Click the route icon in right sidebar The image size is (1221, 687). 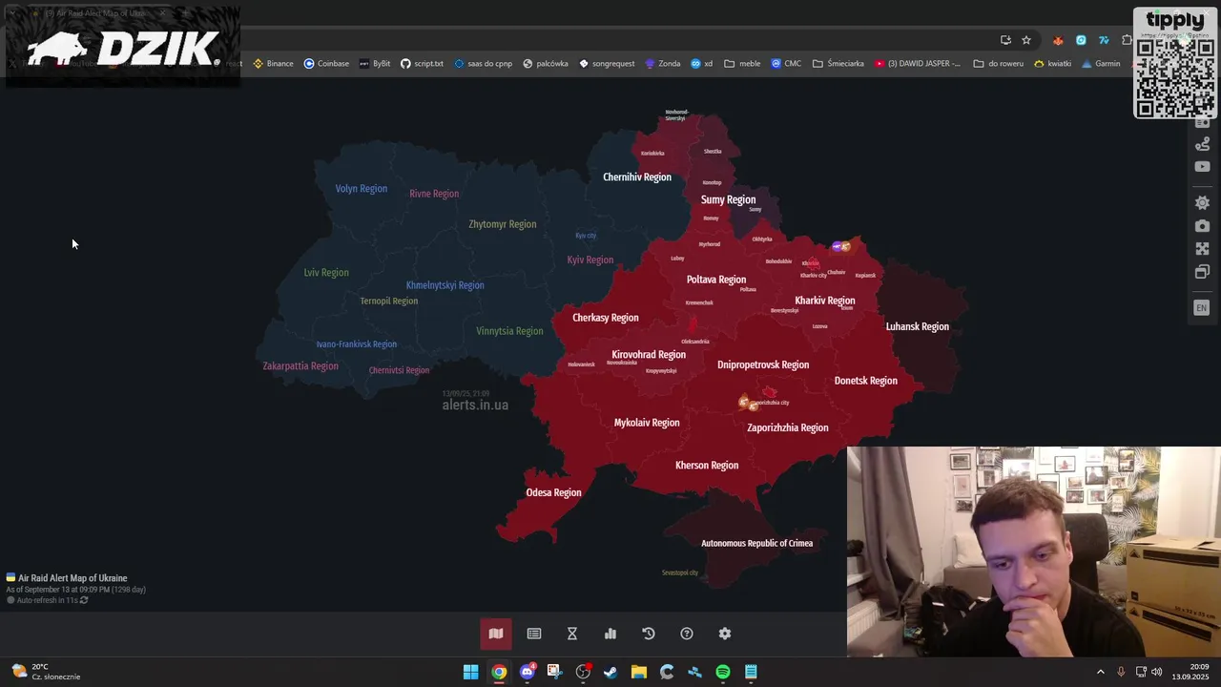[1202, 144]
